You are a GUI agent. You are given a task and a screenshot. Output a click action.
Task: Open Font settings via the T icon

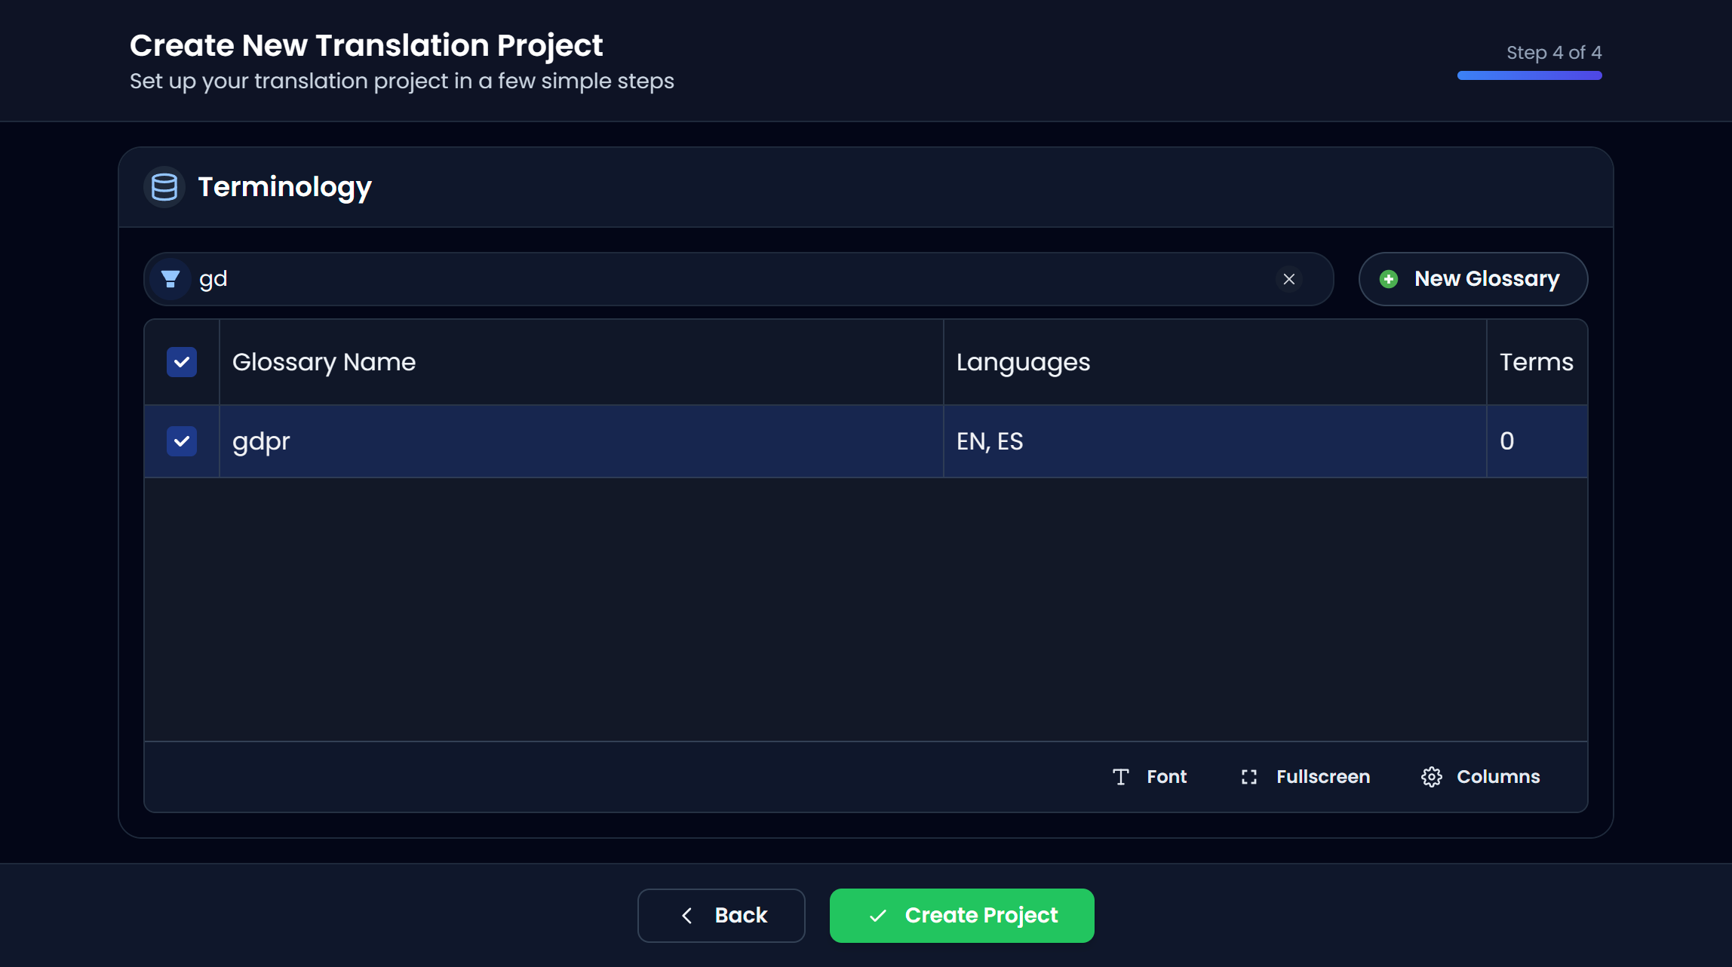pyautogui.click(x=1121, y=776)
